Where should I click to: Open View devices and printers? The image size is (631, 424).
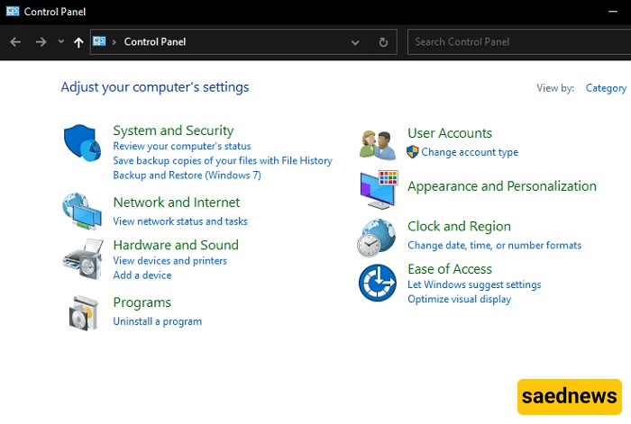click(x=169, y=261)
